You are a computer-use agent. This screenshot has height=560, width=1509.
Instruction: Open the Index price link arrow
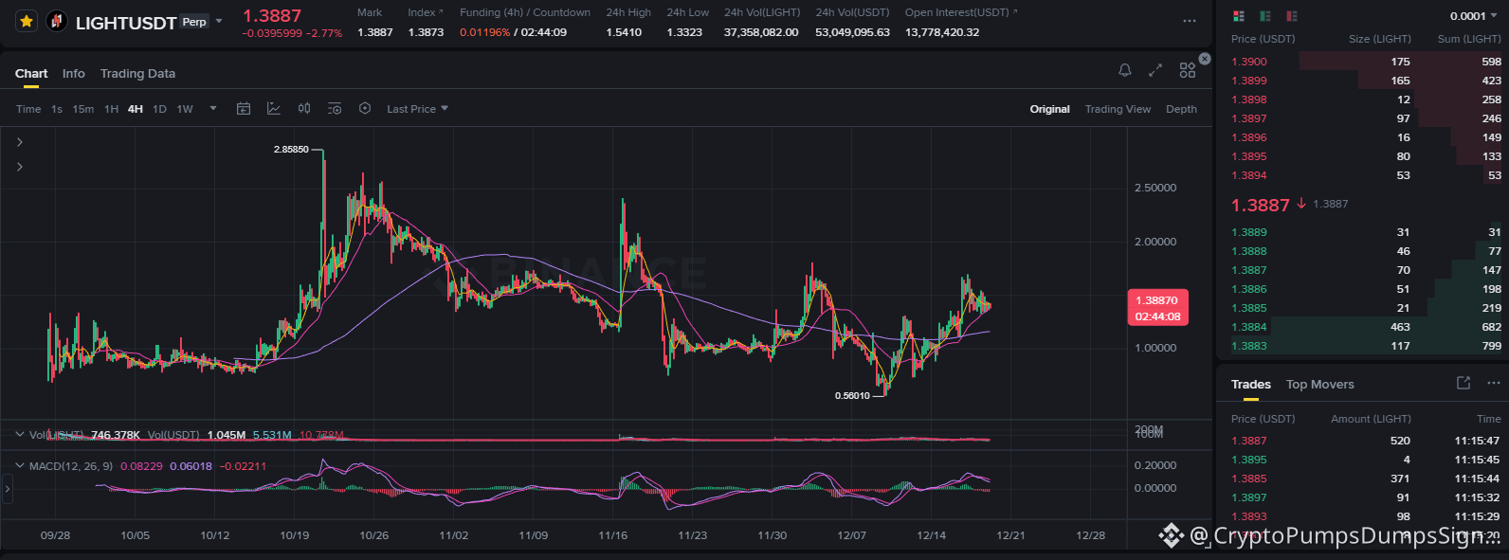[x=441, y=12]
